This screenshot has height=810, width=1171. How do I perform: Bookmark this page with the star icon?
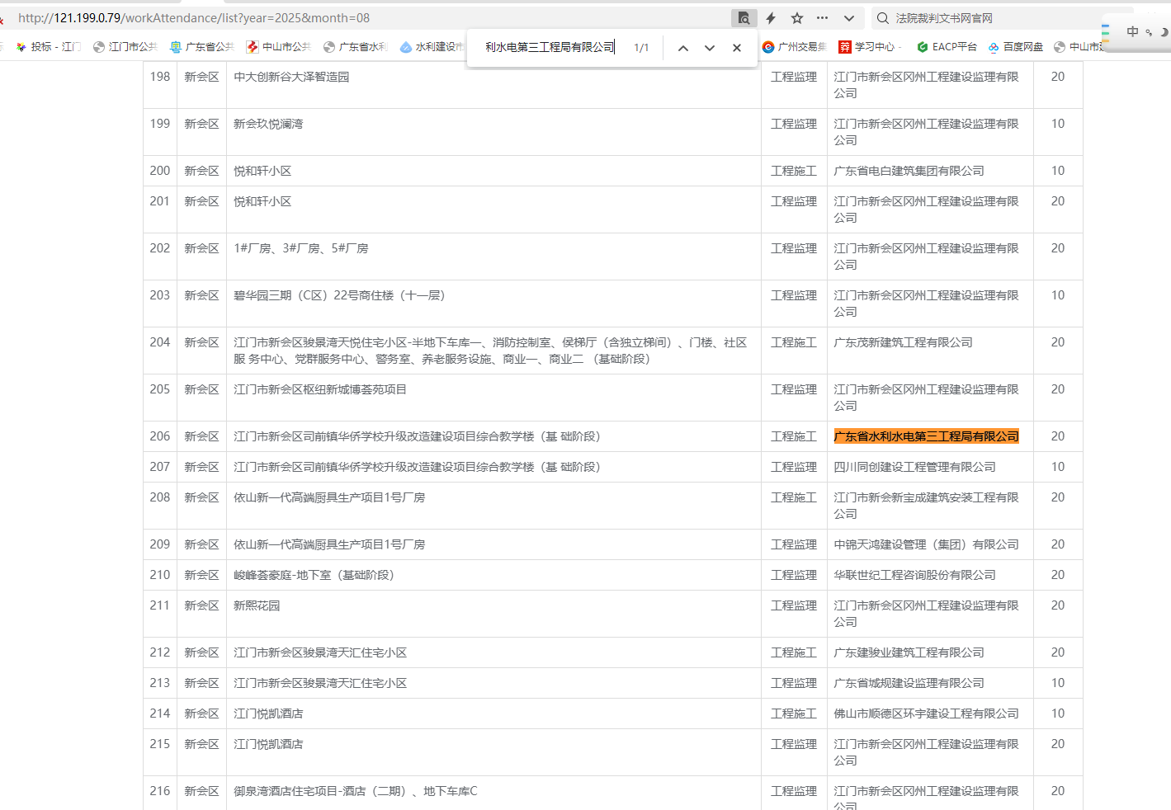tap(797, 18)
